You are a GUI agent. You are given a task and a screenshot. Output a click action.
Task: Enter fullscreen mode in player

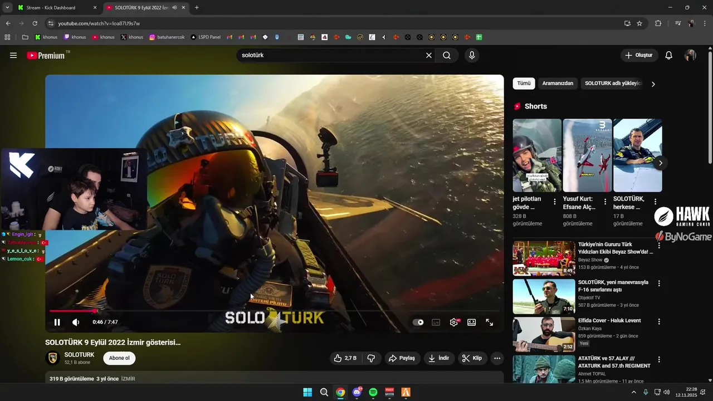coord(490,322)
